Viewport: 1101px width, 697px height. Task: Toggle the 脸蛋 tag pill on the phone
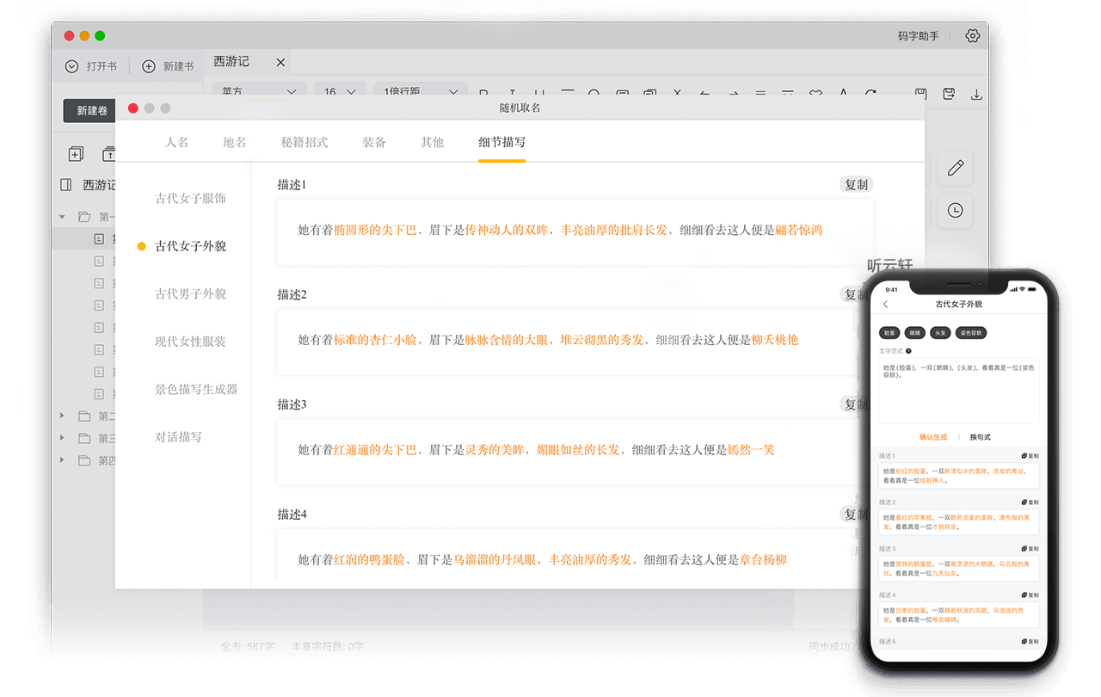coord(890,332)
